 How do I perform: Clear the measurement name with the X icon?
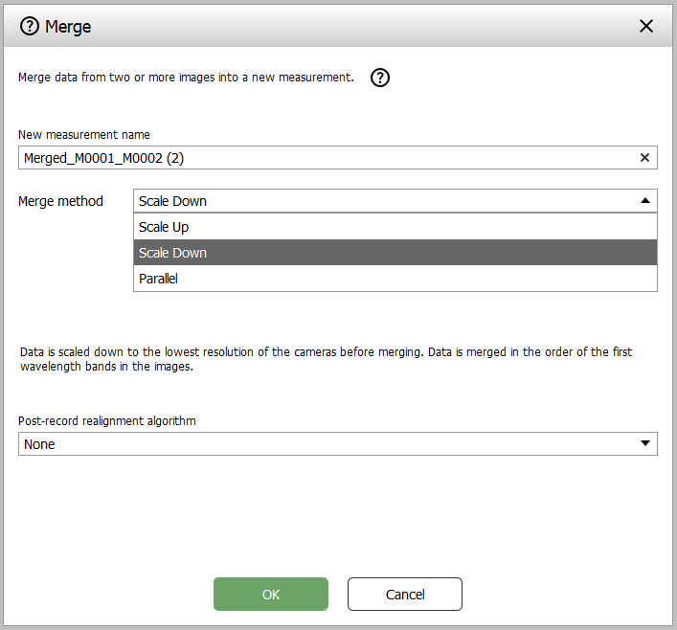pos(644,158)
